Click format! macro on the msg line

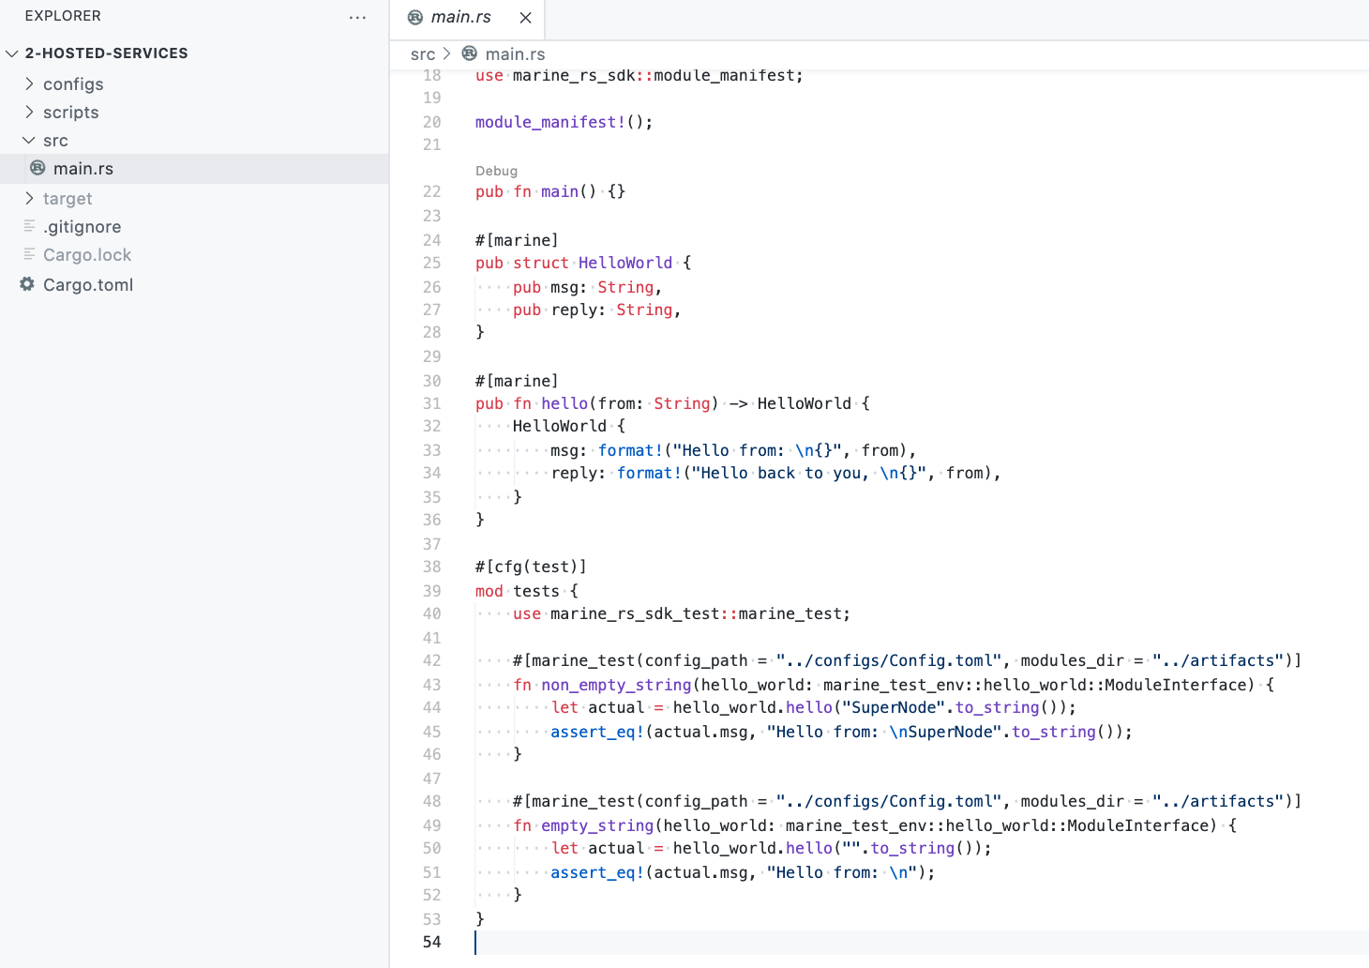pos(630,450)
